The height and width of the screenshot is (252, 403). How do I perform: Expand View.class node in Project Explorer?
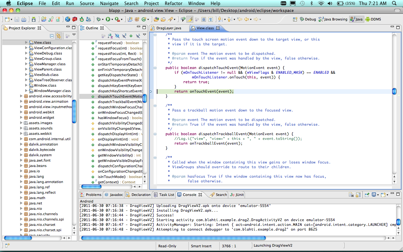point(26,43)
